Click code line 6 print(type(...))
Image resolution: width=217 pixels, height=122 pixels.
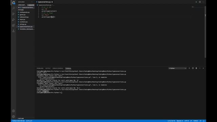pos(48,17)
